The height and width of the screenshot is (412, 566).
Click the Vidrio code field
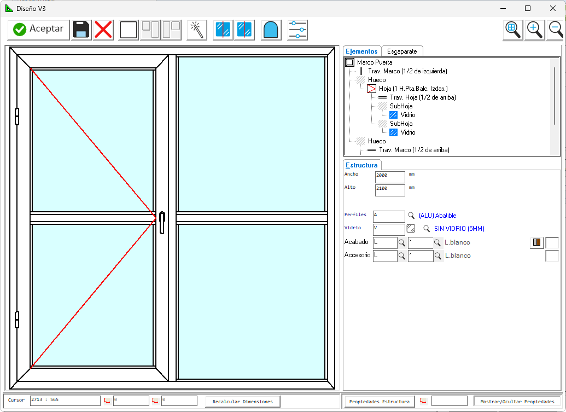(389, 229)
